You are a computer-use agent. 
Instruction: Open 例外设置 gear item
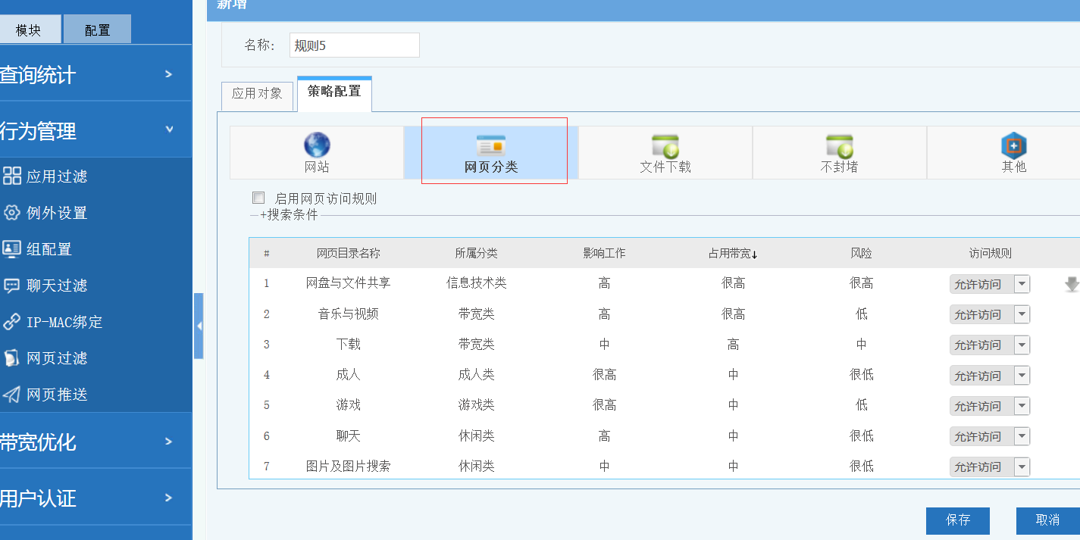(x=56, y=213)
